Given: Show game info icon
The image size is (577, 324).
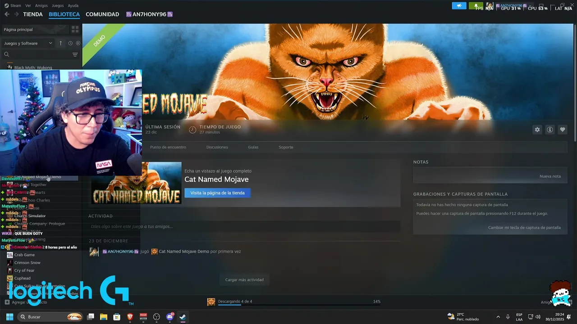Looking at the screenshot, I should point(550,130).
